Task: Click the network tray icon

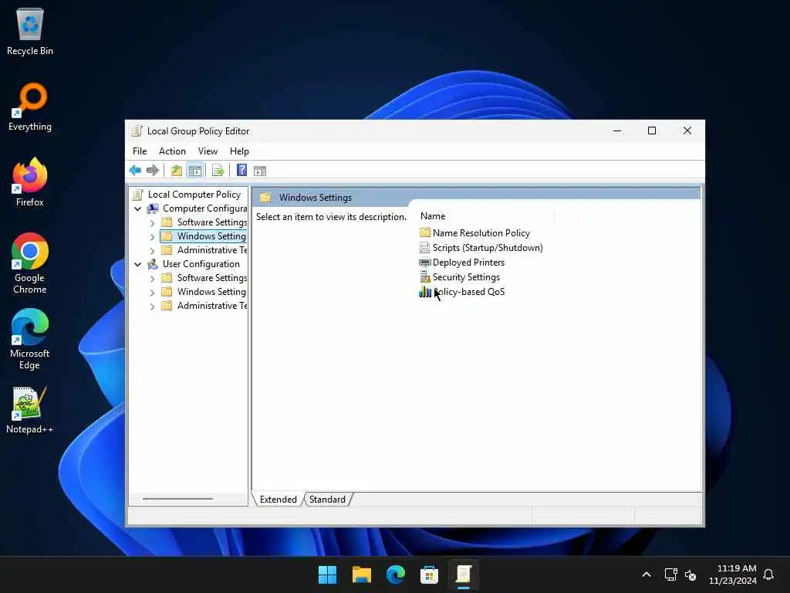Action: 670,574
